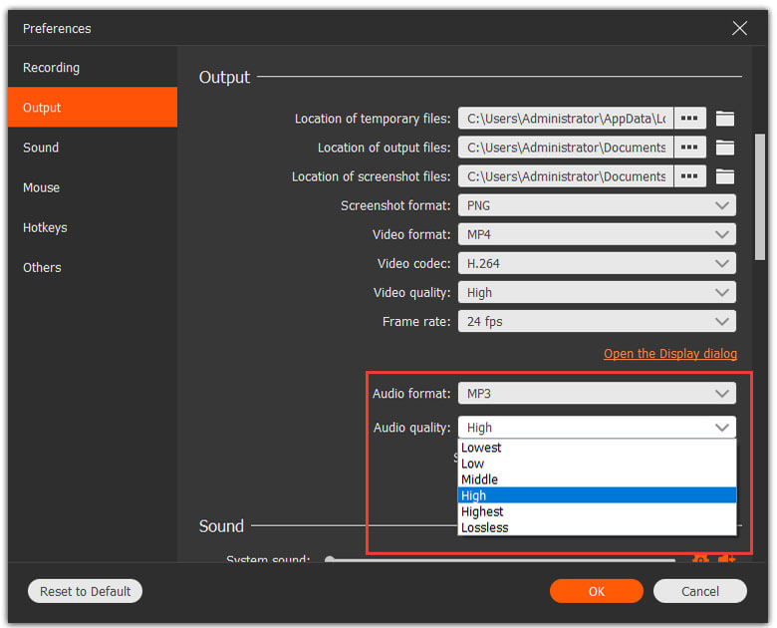777x628 pixels.
Task: Open the Audio format dropdown
Action: click(x=597, y=394)
